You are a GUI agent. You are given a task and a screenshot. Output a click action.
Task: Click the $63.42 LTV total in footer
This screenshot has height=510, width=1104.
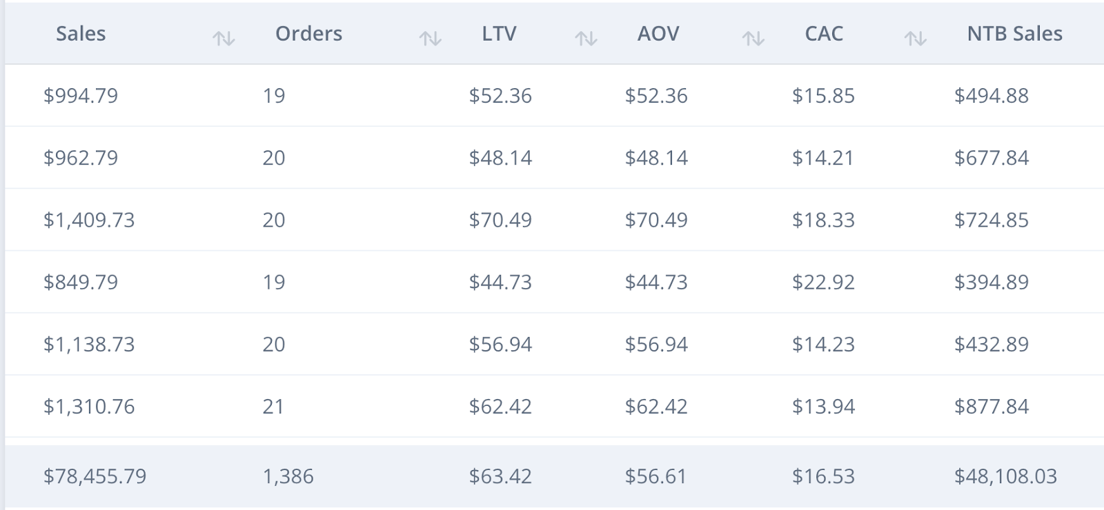[x=500, y=476]
